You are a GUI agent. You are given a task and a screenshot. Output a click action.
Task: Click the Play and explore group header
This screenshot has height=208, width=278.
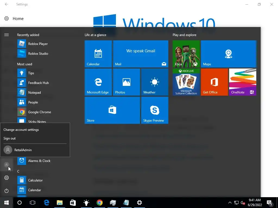(184, 35)
